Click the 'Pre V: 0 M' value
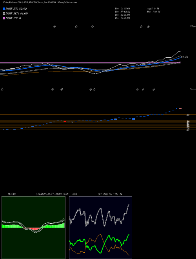The height and width of the screenshot is (259, 196). (x=153, y=12)
